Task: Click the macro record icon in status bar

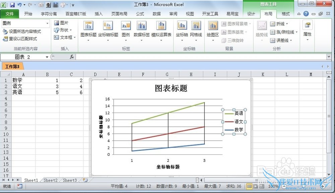Action: pyautogui.click(x=20, y=186)
